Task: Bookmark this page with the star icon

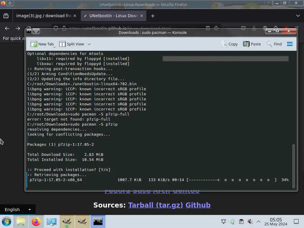Action: (216, 28)
